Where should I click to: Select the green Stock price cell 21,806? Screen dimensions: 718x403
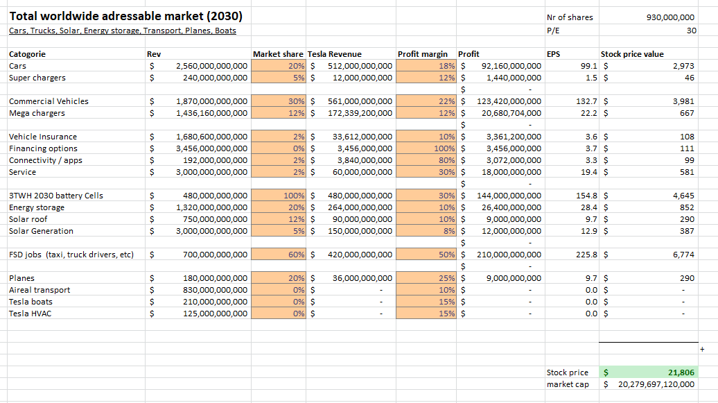coord(649,372)
